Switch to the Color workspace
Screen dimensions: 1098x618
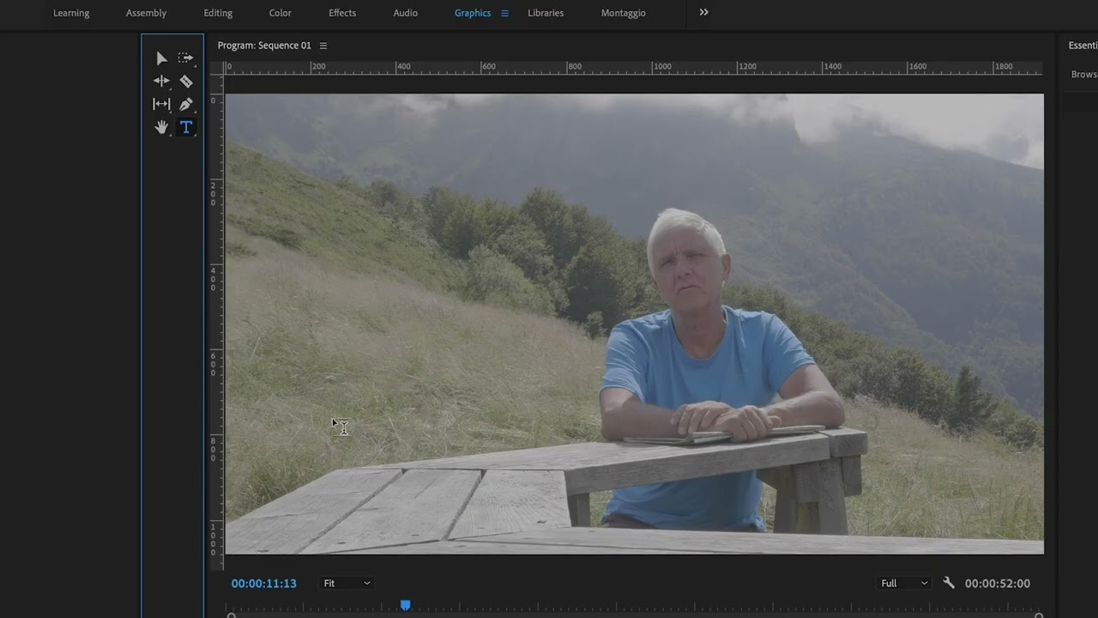click(280, 13)
